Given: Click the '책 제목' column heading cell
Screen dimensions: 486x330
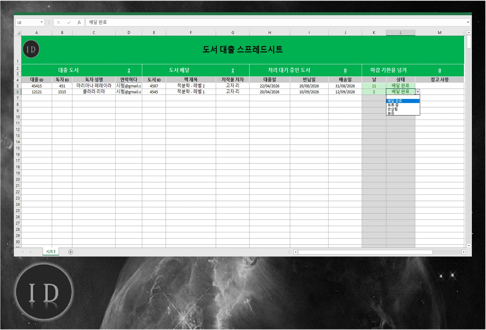Looking at the screenshot, I should (191, 80).
